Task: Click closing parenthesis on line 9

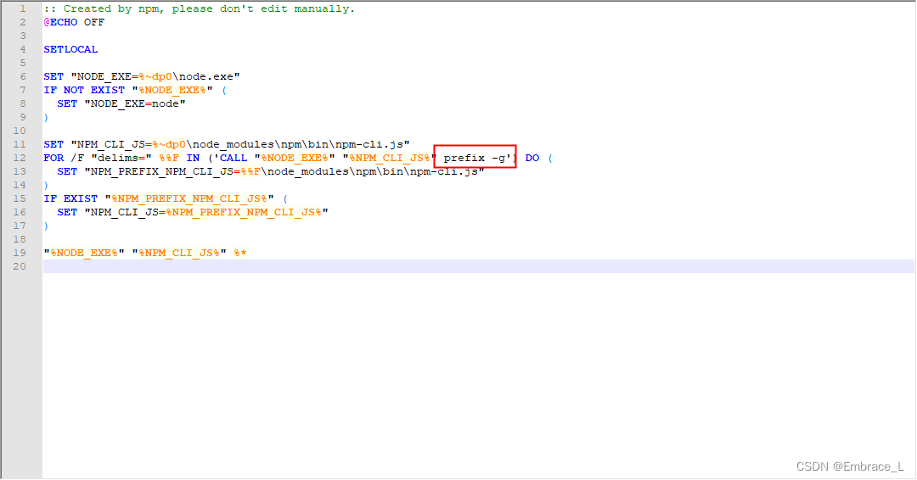Action: [46, 117]
